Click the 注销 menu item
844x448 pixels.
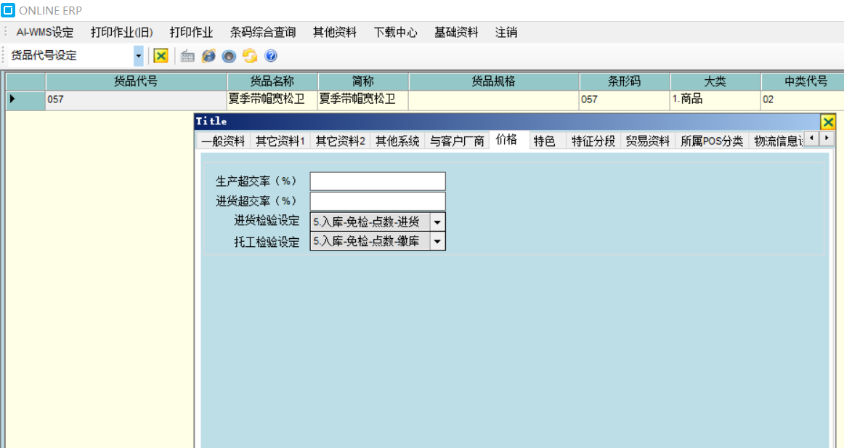[506, 33]
